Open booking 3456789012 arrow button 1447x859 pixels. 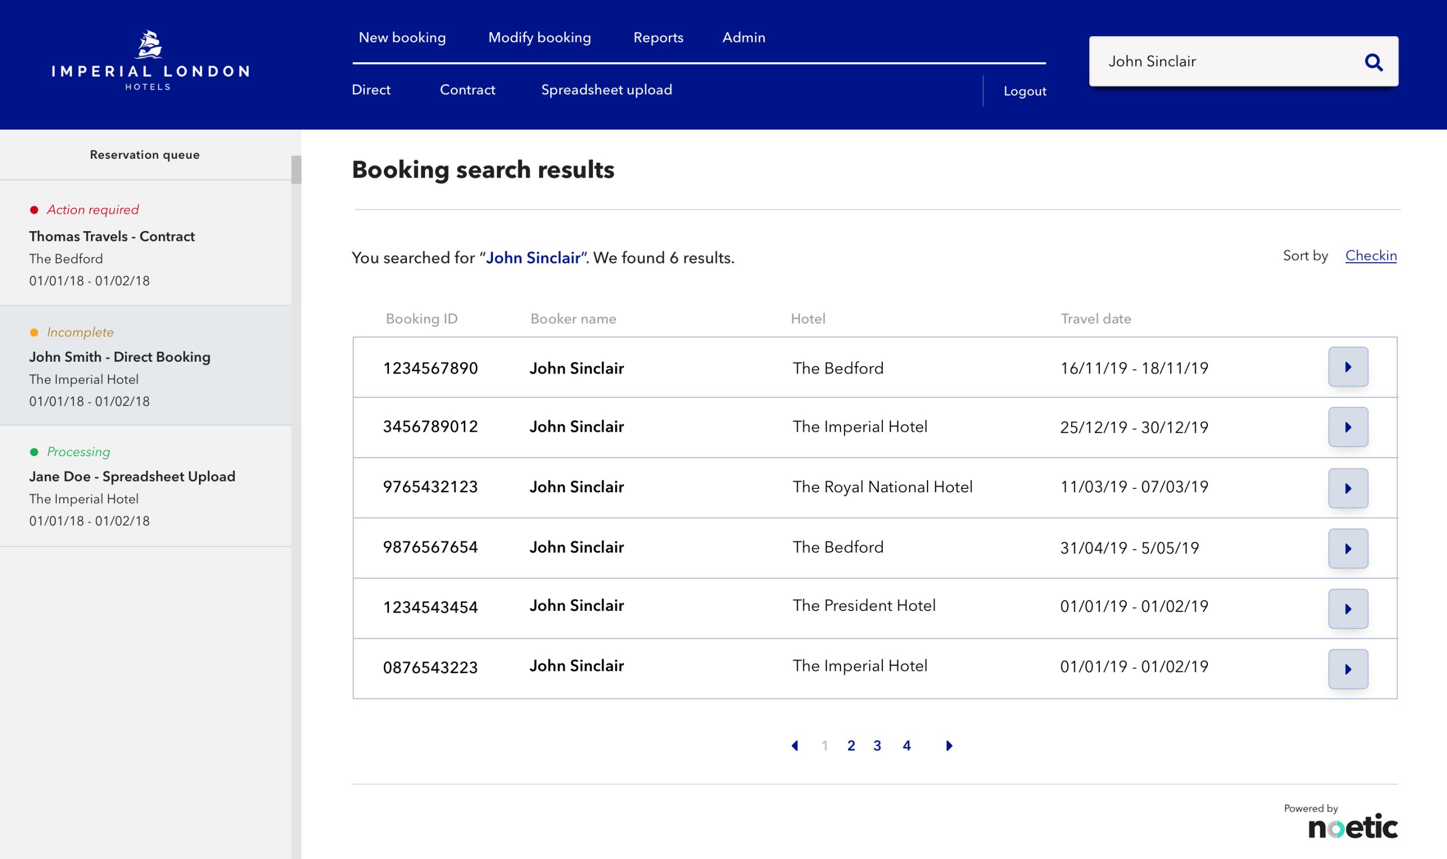(1348, 427)
